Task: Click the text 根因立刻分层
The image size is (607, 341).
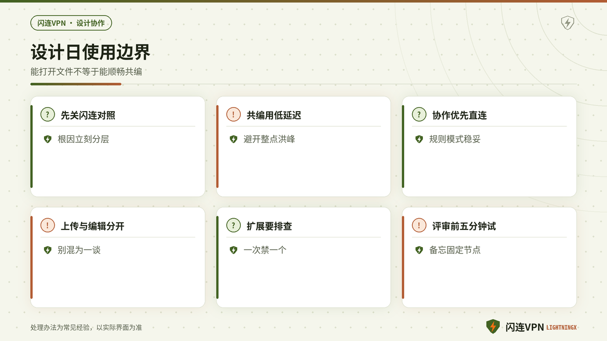Action: (x=83, y=139)
